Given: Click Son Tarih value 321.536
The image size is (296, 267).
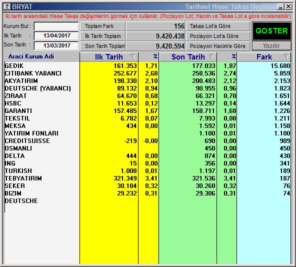Looking at the screenshot, I should tap(203, 178).
